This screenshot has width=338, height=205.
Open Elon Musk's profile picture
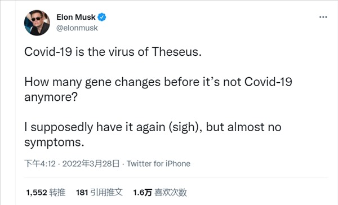tap(37, 23)
